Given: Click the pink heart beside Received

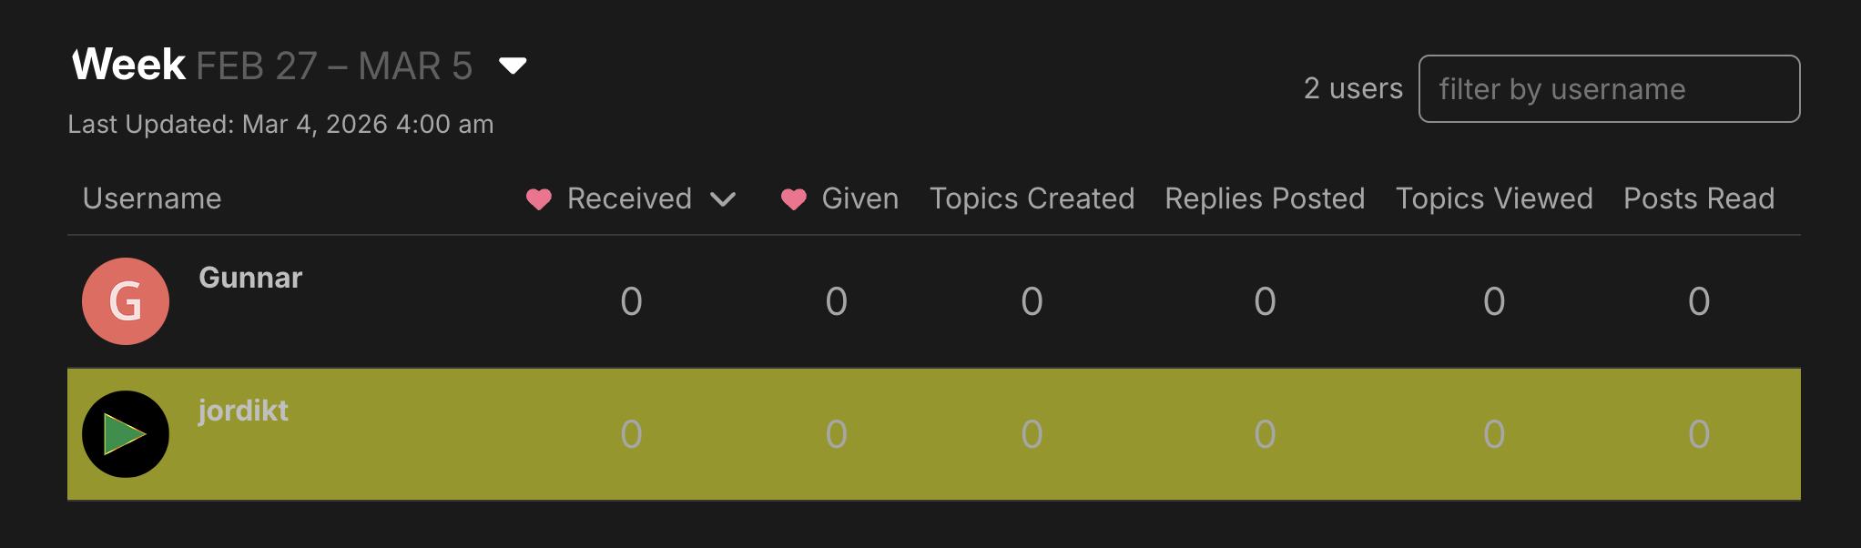Looking at the screenshot, I should 539,199.
